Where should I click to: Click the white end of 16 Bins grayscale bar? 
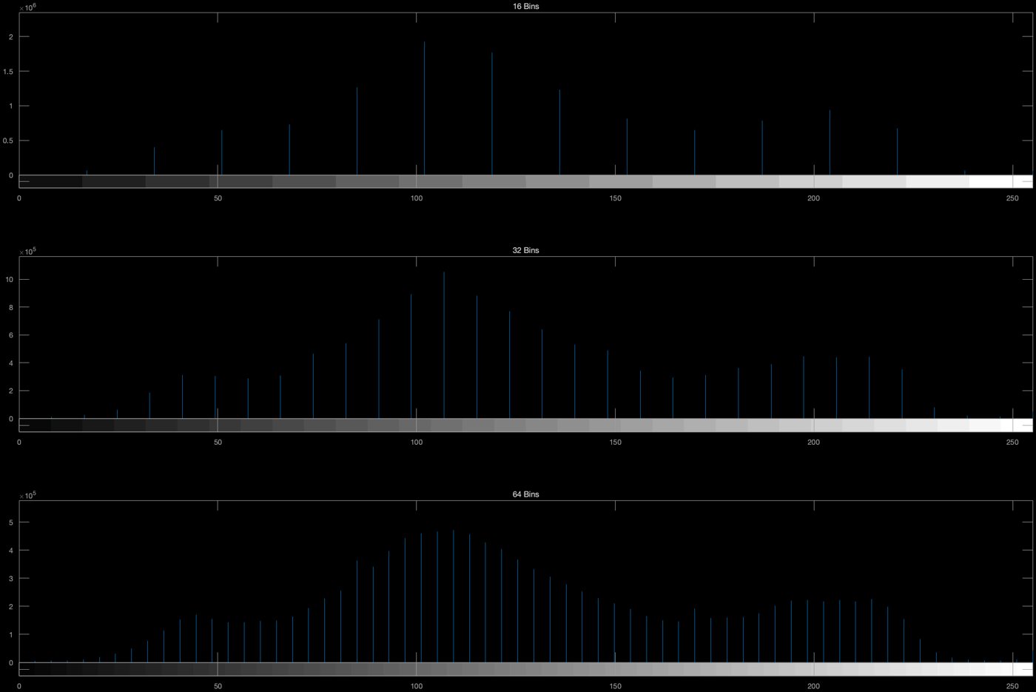1000,181
